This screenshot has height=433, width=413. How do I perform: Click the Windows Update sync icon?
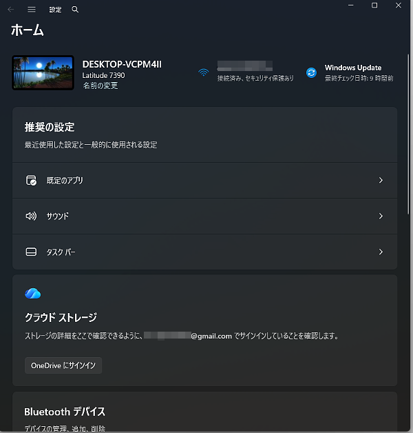click(x=311, y=72)
